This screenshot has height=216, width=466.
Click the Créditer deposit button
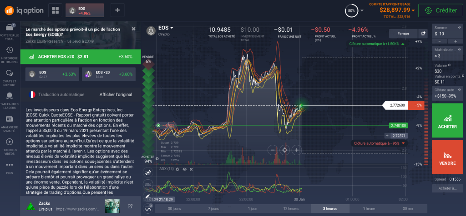tap(441, 10)
